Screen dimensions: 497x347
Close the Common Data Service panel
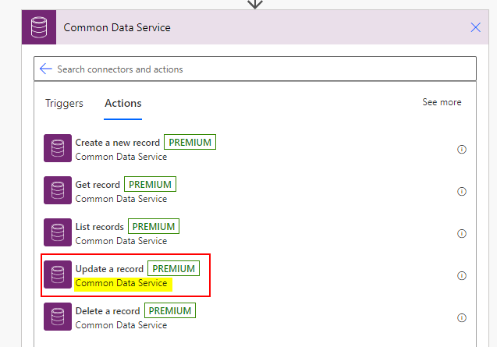[476, 28]
